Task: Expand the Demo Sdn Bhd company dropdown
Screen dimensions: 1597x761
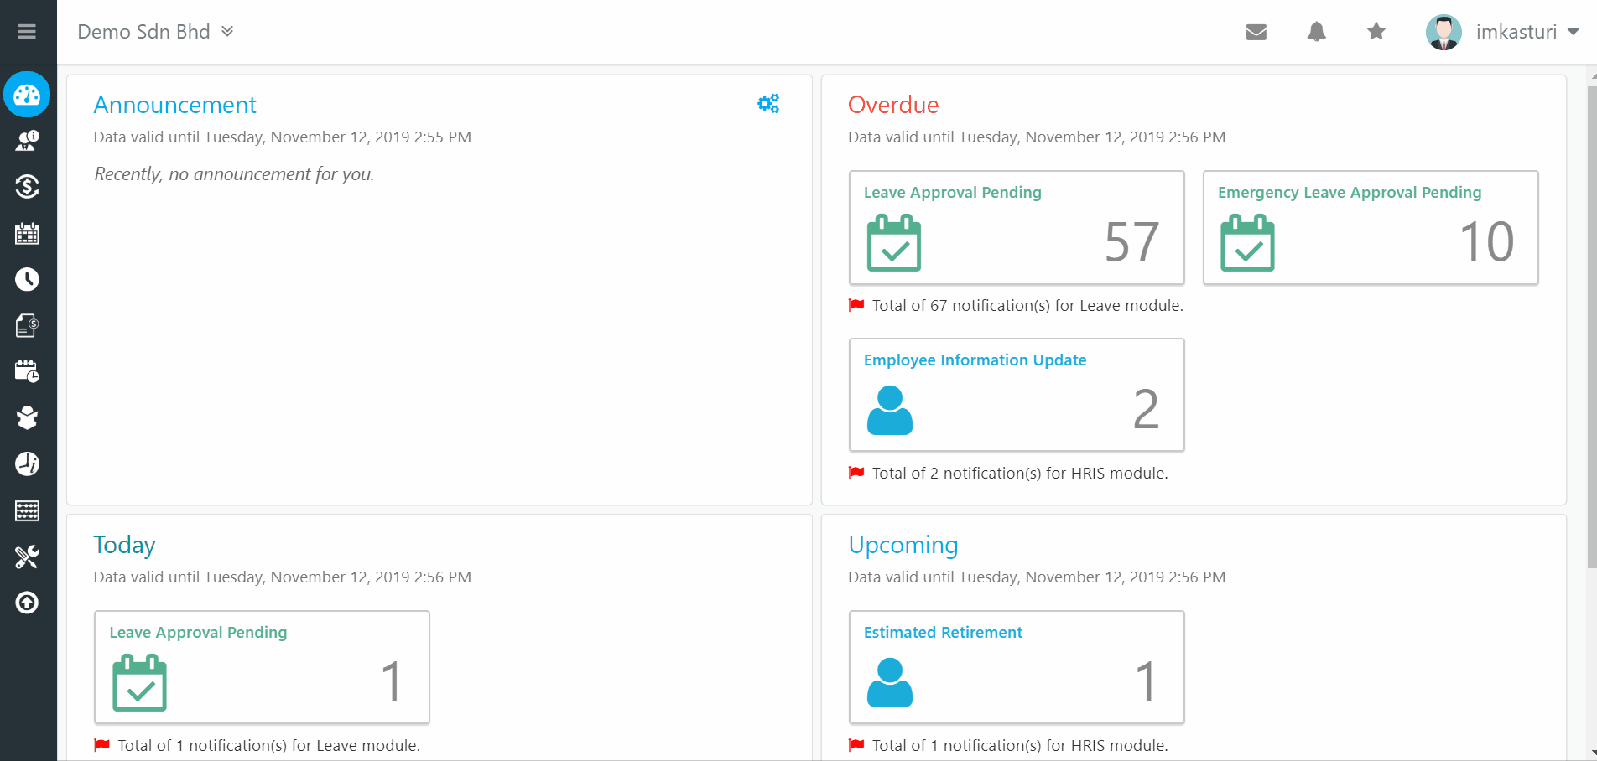Action: pos(155,32)
